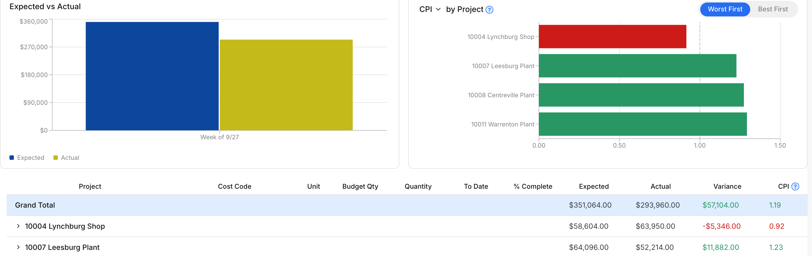Click Grand Total CPI value 1.19
The width and height of the screenshot is (812, 256).
[774, 205]
